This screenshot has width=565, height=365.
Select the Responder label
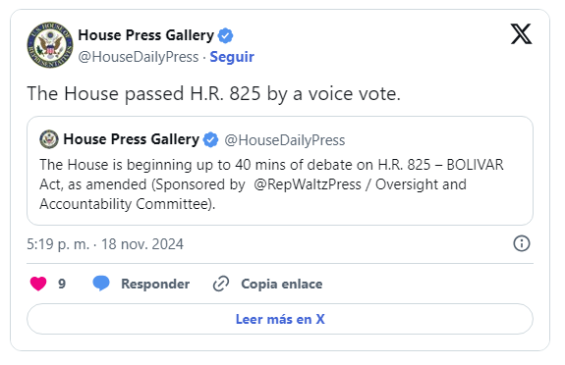pos(155,284)
